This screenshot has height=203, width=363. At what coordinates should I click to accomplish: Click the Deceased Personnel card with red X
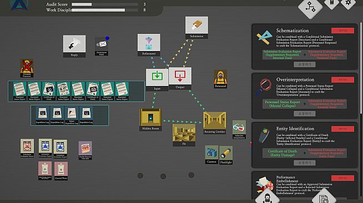click(27, 68)
